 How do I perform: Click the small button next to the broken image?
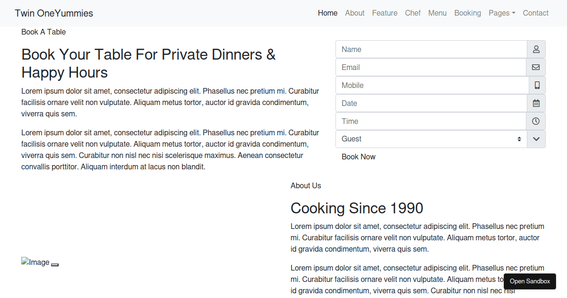[x=55, y=264]
